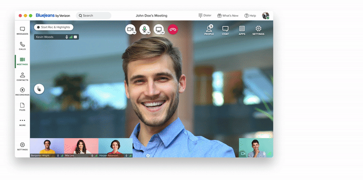Open Files from the left sidebar
This screenshot has height=180, width=363.
(x=22, y=107)
